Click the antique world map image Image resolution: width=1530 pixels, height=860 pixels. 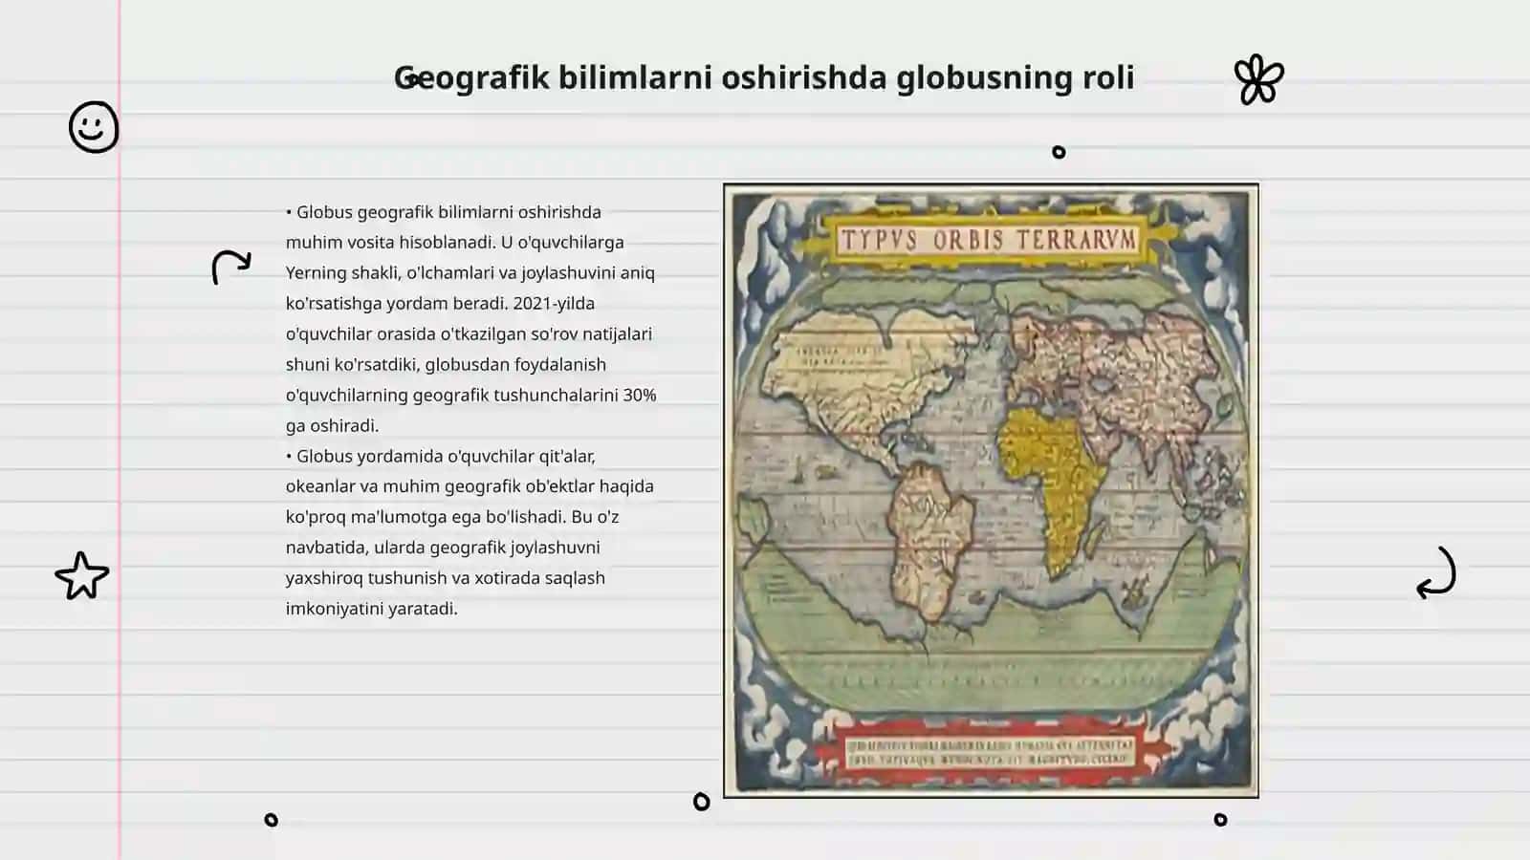(x=991, y=490)
